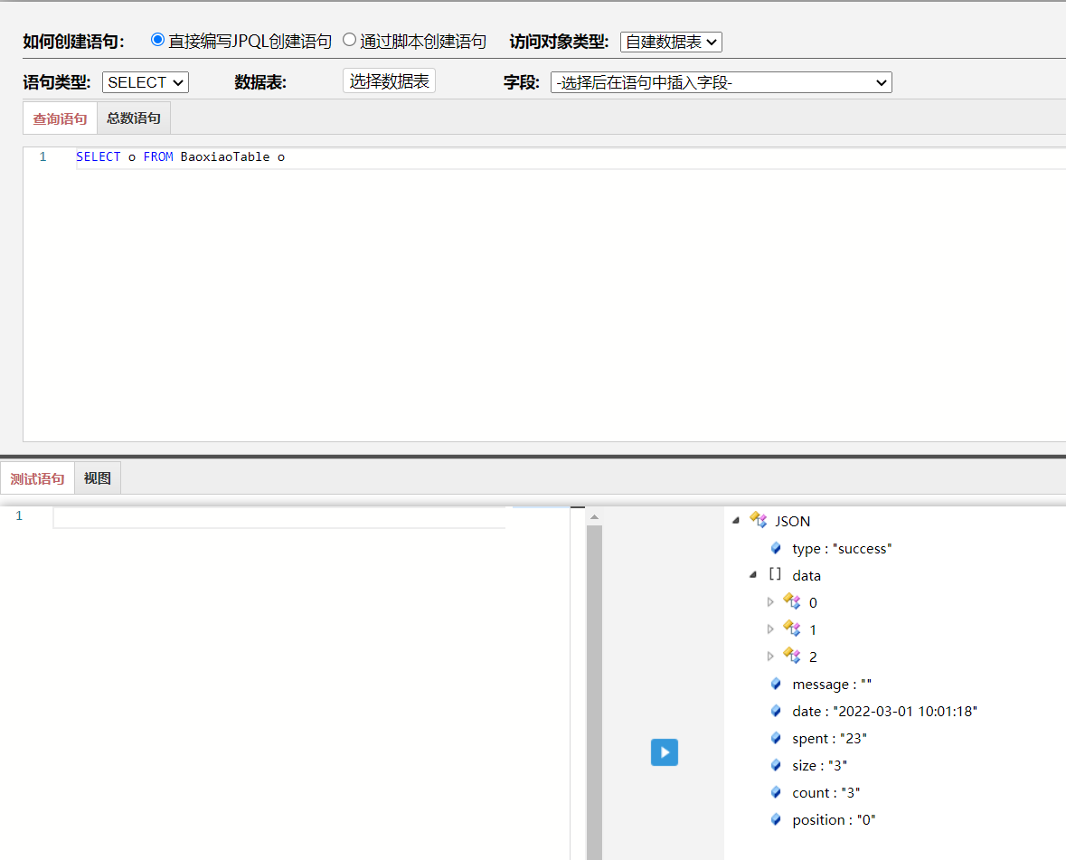Viewport: 1066px width, 860px height.
Task: Click the blue gem icon beside date
Action: (776, 711)
